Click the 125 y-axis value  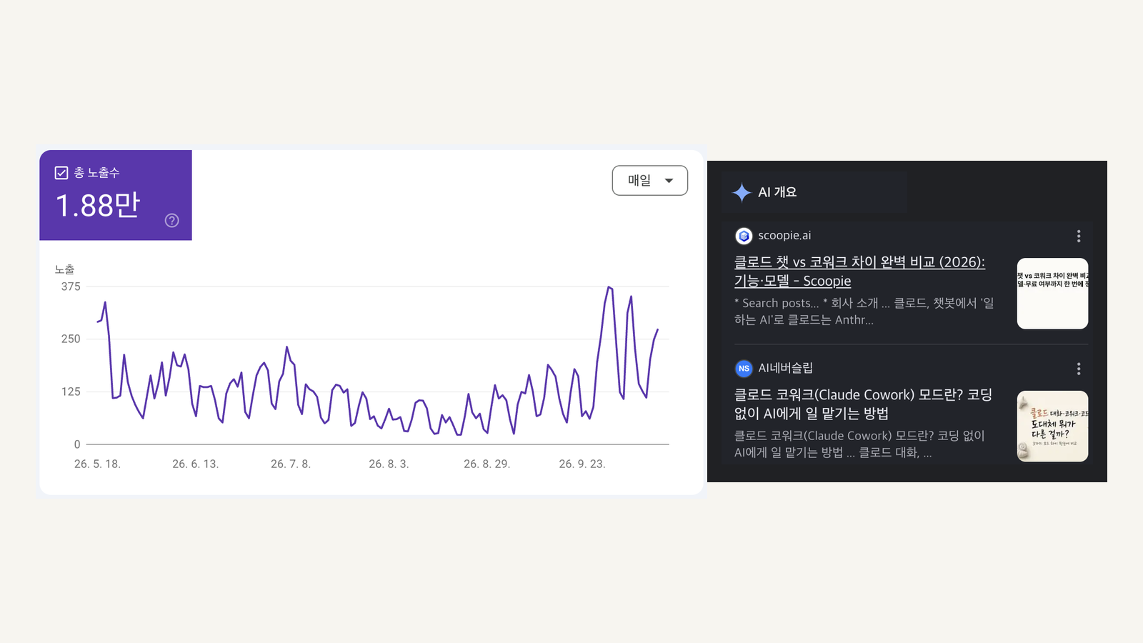point(71,392)
